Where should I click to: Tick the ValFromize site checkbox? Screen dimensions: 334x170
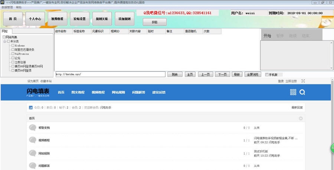[x=13, y=54]
